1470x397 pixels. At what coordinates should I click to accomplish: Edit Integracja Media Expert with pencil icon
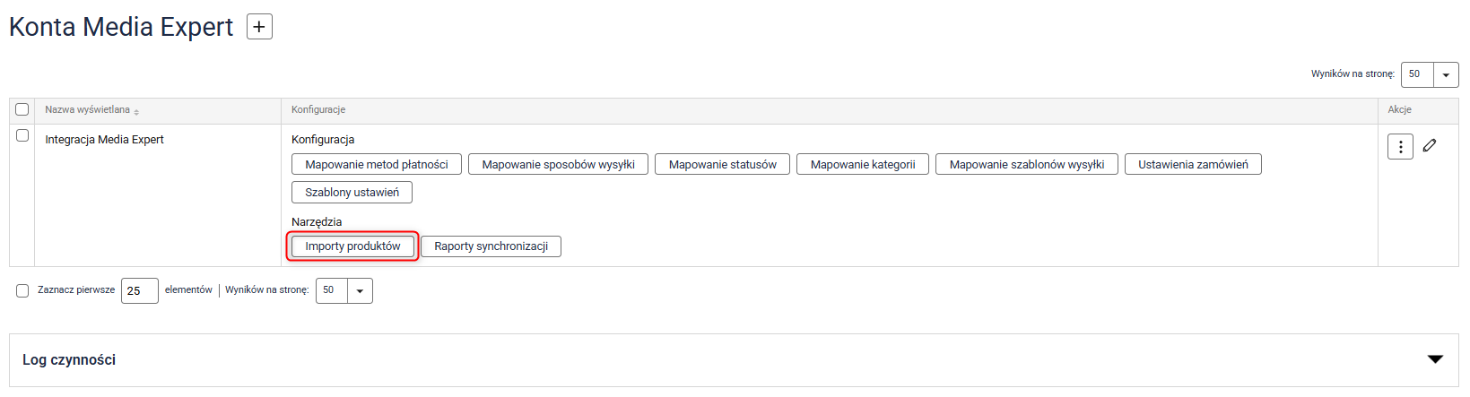click(x=1430, y=145)
